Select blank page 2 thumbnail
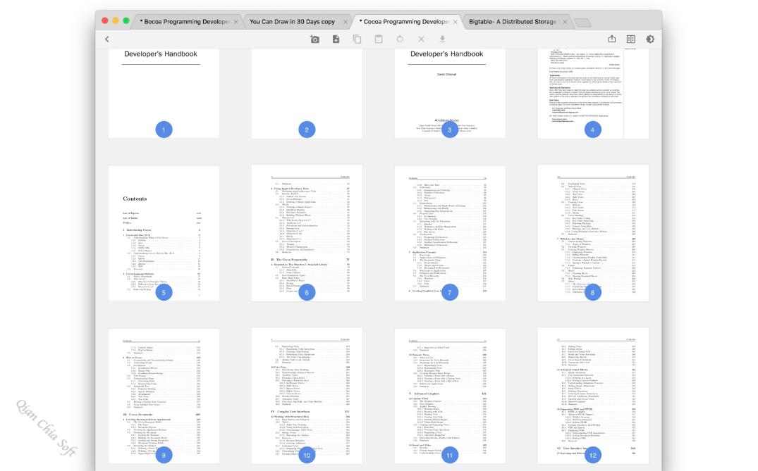The width and height of the screenshot is (758, 471). 307,93
